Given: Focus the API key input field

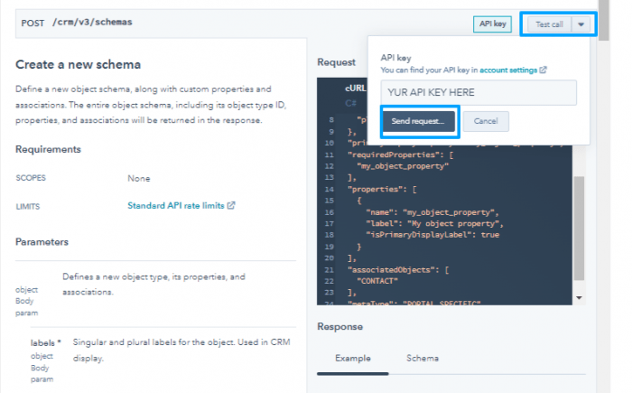Looking at the screenshot, I should click(479, 92).
